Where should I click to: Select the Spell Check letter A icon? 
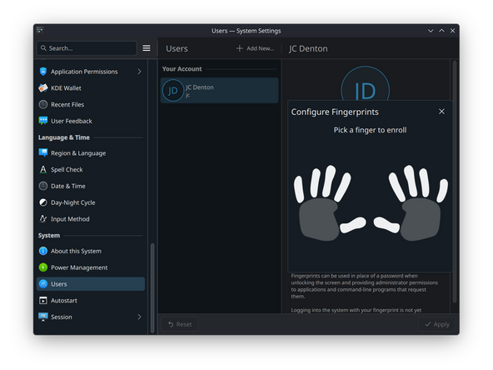click(43, 170)
